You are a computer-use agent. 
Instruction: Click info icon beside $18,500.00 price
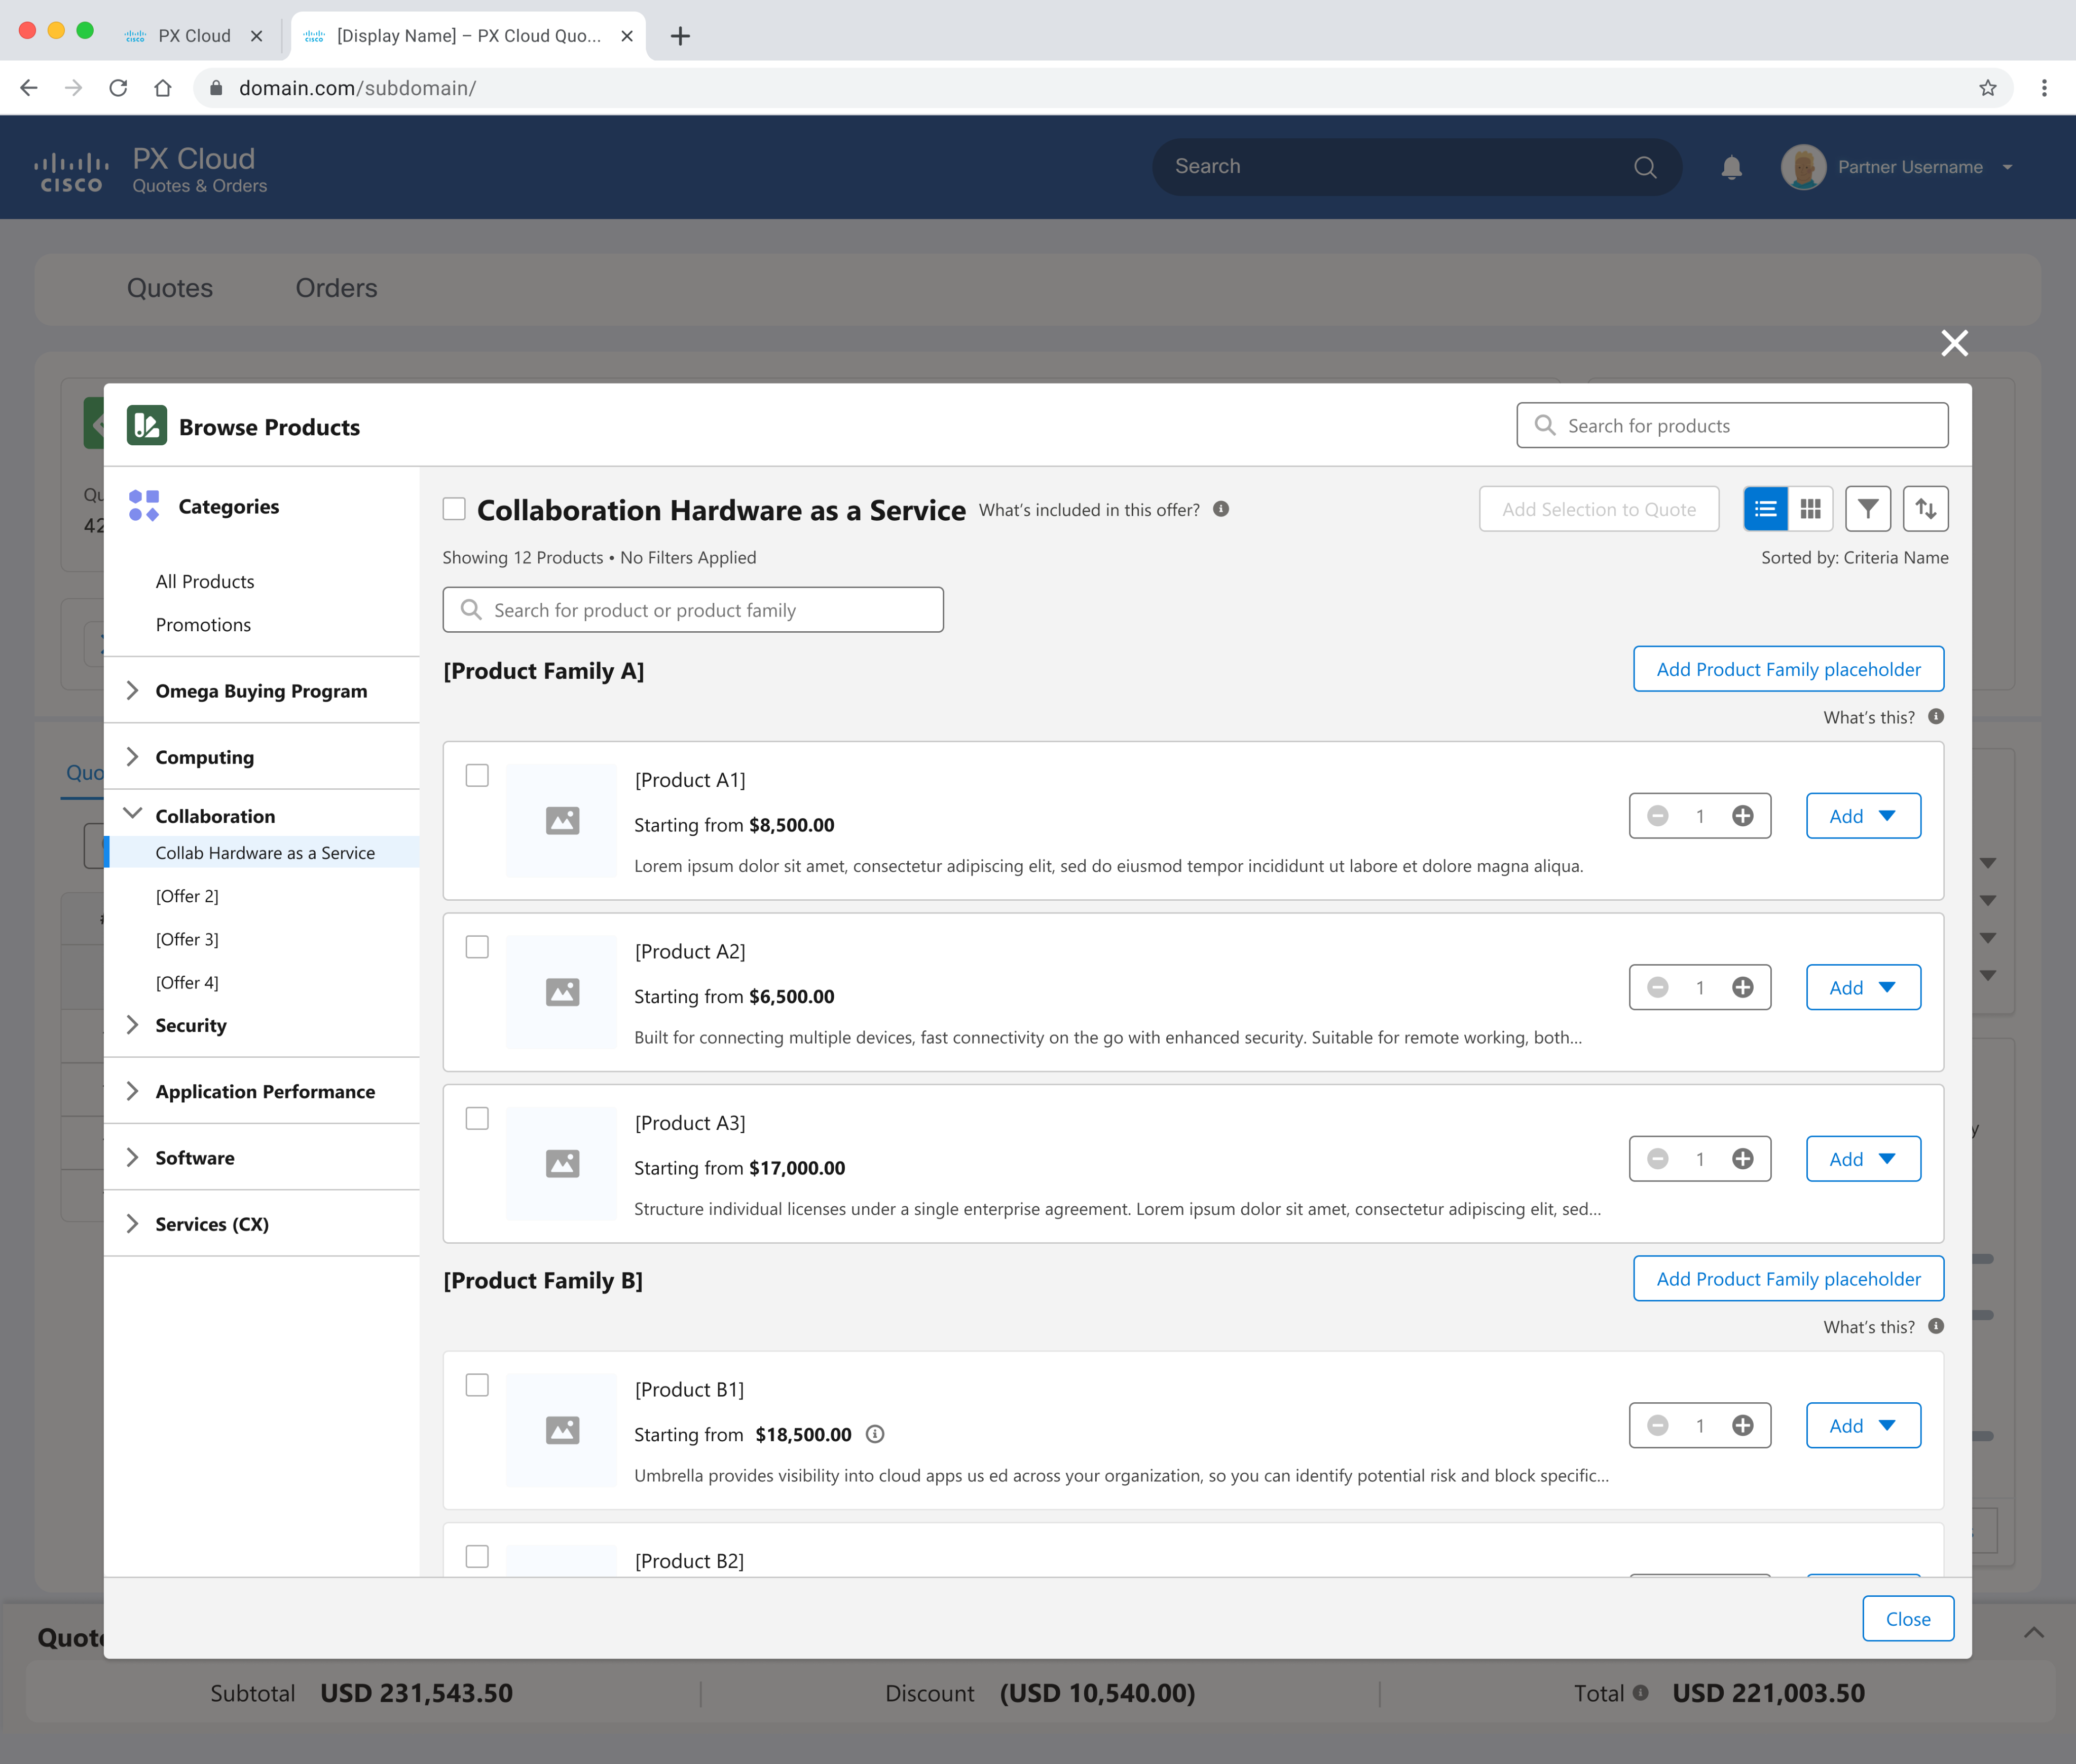point(874,1434)
